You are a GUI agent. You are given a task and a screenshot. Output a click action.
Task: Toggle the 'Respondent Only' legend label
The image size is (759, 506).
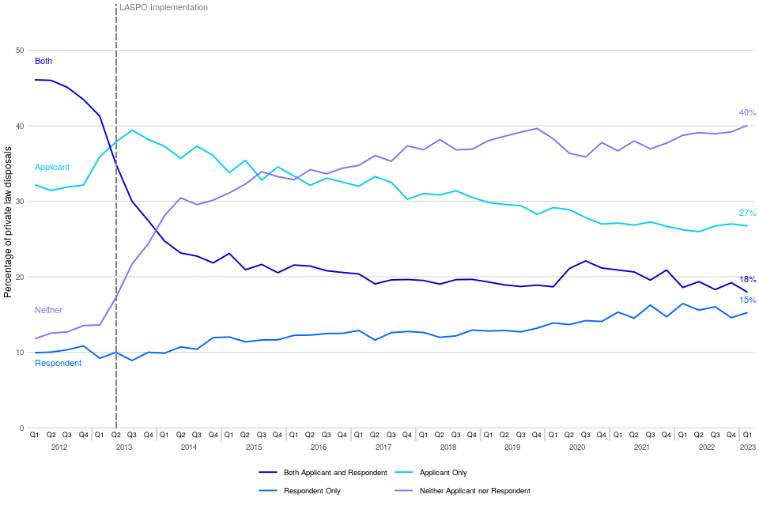pyautogui.click(x=312, y=491)
